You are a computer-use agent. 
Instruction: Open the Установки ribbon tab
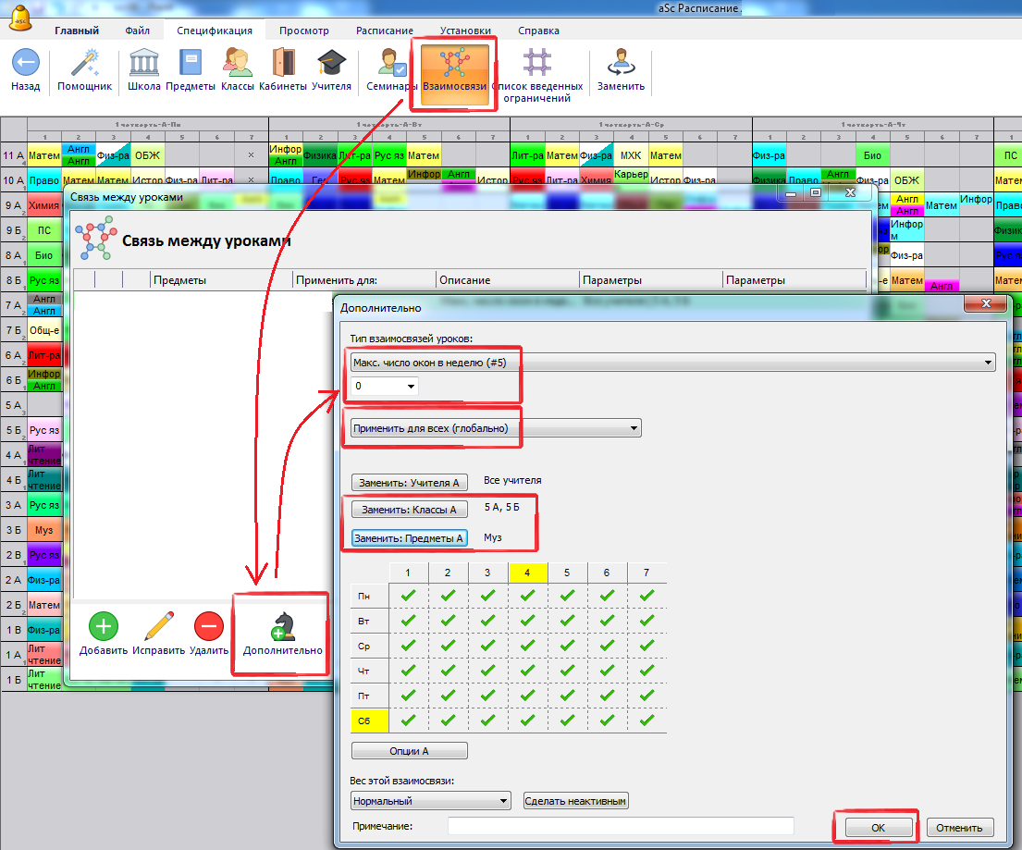click(x=465, y=31)
